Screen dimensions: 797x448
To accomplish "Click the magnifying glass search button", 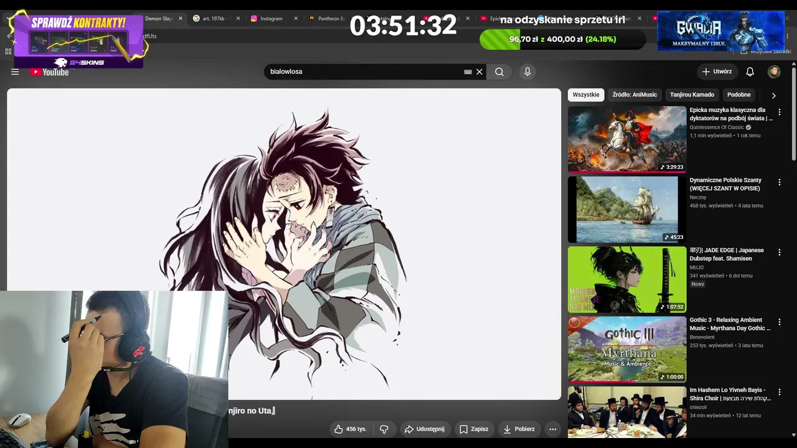I will tap(499, 72).
